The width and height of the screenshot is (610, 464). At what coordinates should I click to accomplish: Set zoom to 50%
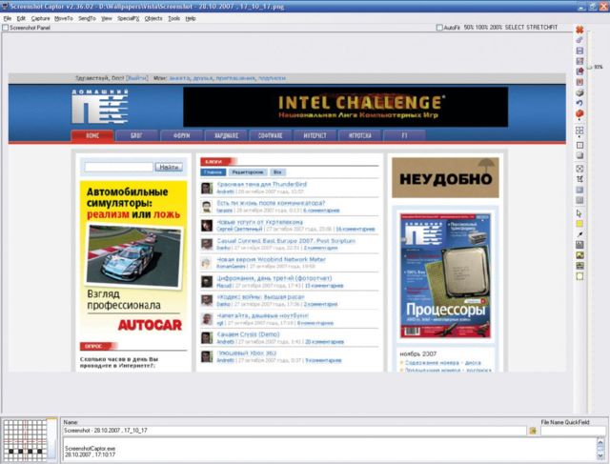[x=469, y=28]
